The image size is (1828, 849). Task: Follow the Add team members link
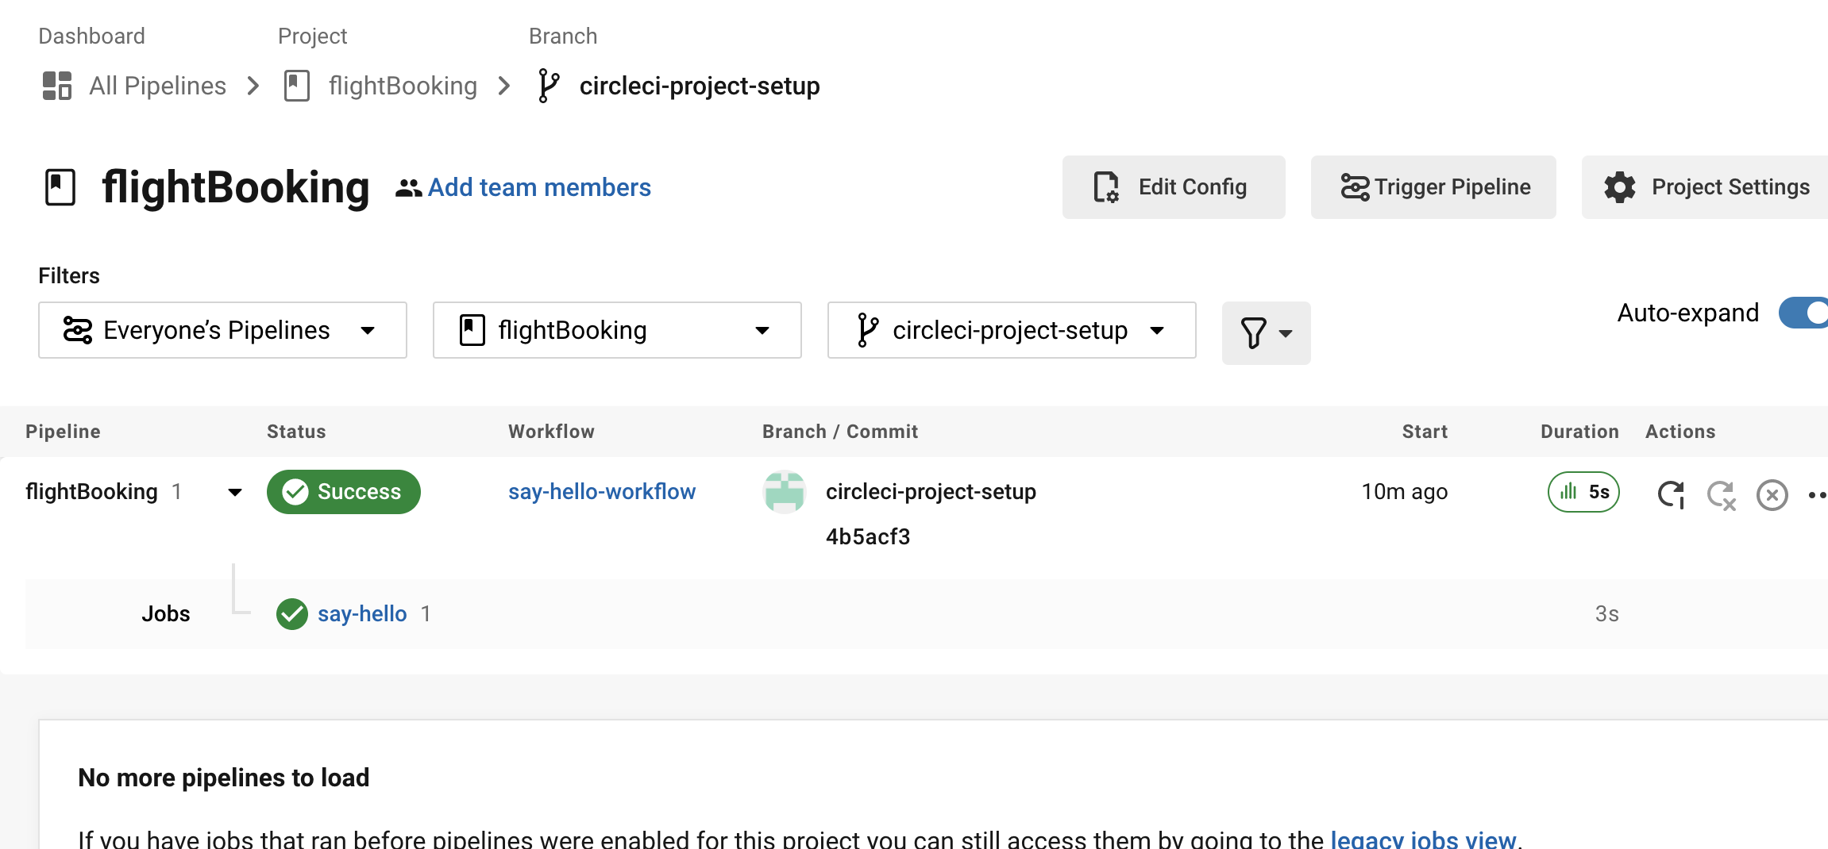[x=538, y=187]
